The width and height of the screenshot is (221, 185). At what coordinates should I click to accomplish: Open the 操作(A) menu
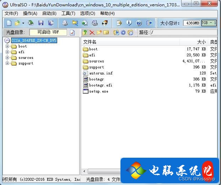coord(30,13)
